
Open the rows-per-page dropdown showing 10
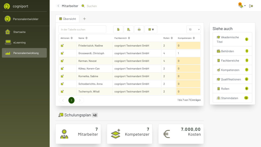(193, 29)
